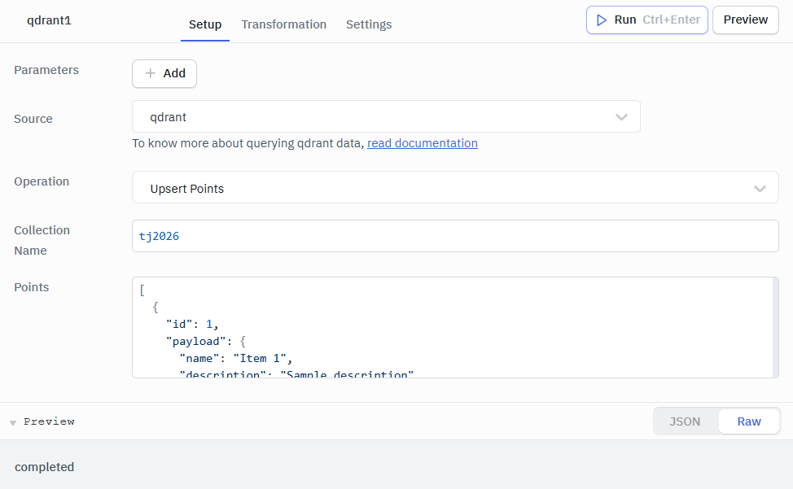
Task: Click the "payload": { line in Points
Action: click(x=206, y=342)
